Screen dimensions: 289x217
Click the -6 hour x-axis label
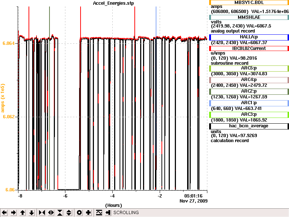click(x=65, y=196)
